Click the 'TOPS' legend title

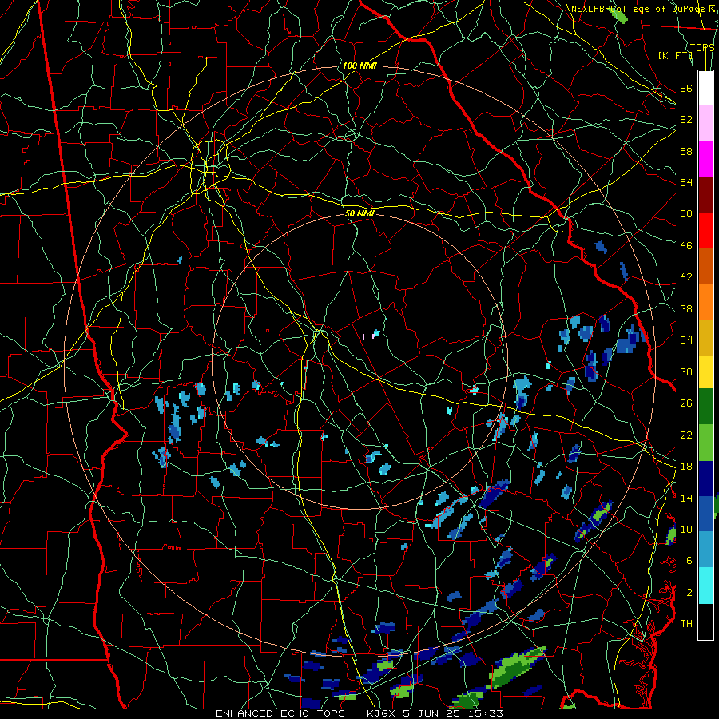coord(702,47)
